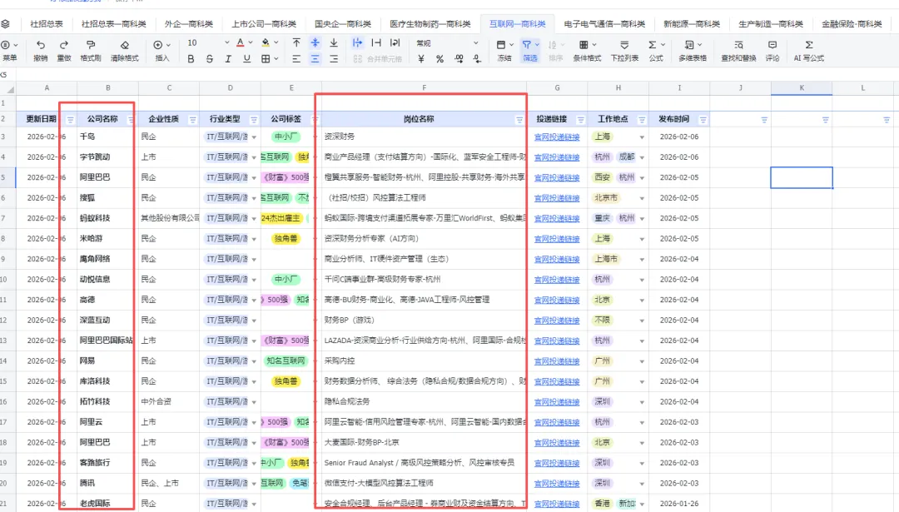Toggle italic formatting
The image size is (899, 512).
pos(227,58)
